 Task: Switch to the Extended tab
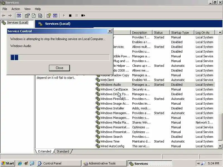45,151
